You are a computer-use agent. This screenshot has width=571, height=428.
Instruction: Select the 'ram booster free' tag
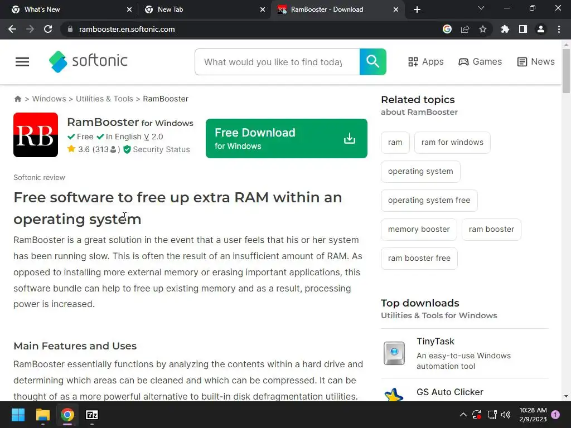(x=419, y=259)
